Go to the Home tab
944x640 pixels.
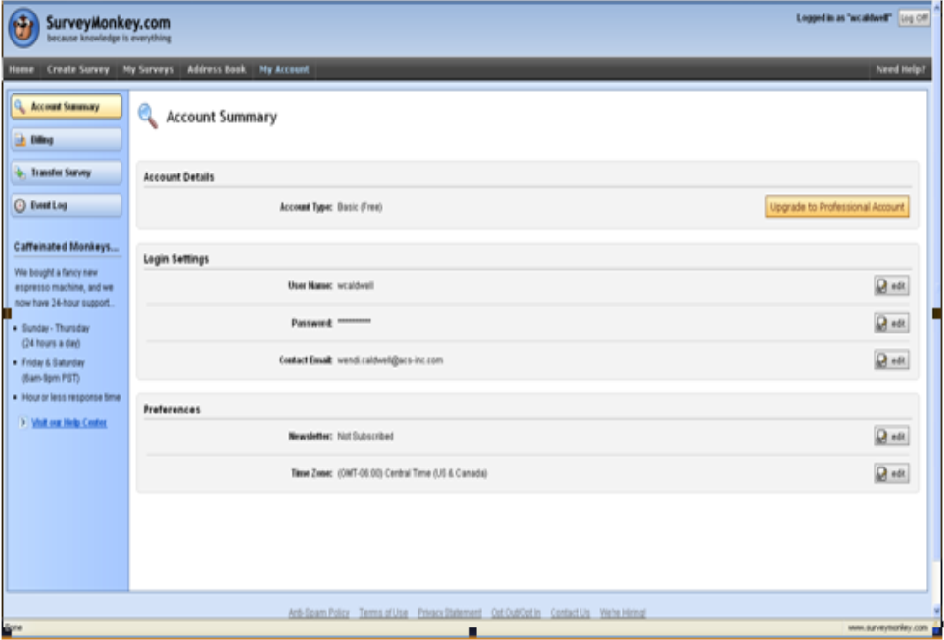22,69
